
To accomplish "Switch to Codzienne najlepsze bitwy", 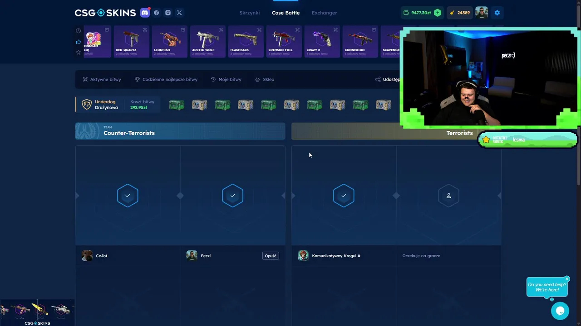I will [x=166, y=79].
